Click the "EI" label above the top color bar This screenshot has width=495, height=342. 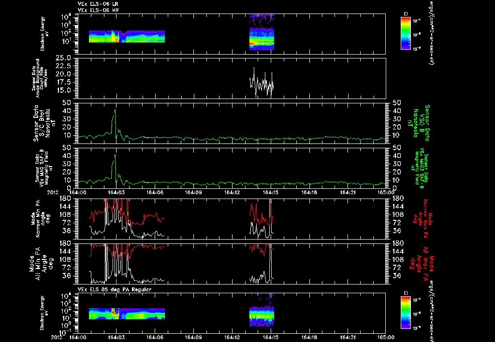click(x=406, y=14)
